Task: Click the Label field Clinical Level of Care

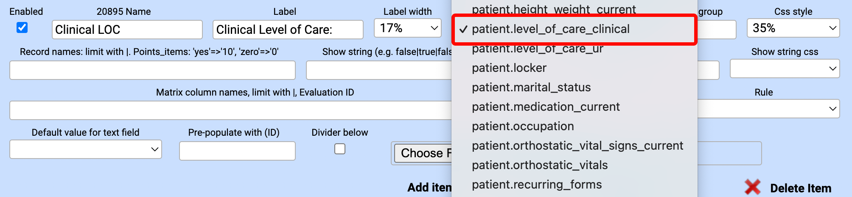Action: (288, 30)
